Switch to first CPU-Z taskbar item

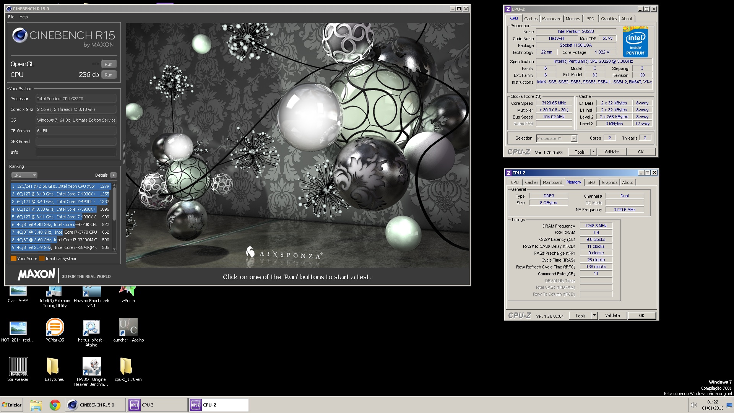coord(157,405)
